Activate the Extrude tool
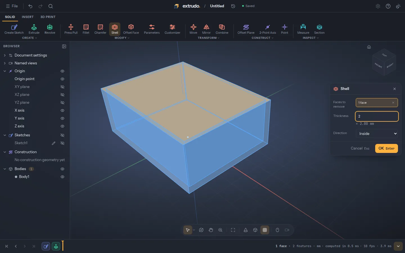 pos(34,29)
